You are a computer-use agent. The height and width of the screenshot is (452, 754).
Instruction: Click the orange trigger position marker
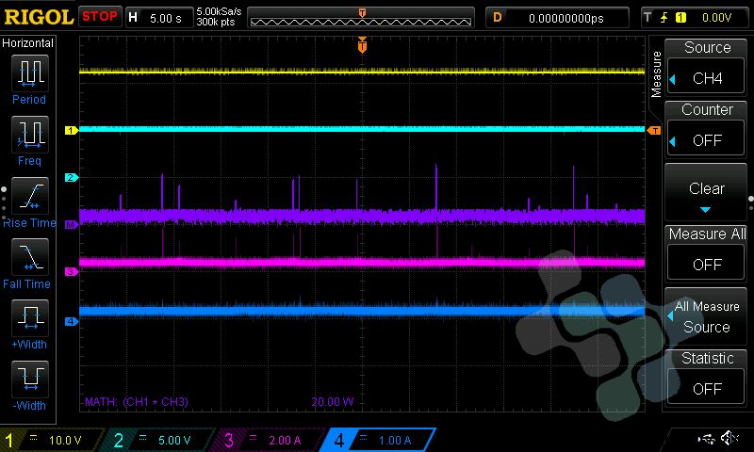(x=362, y=45)
